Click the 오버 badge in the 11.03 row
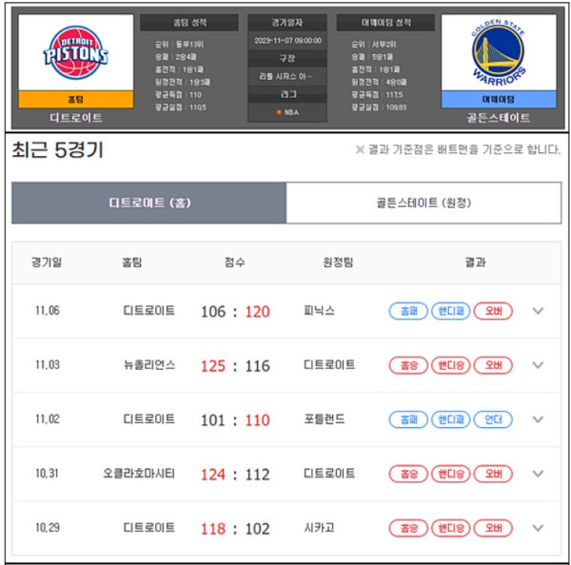 tap(494, 365)
